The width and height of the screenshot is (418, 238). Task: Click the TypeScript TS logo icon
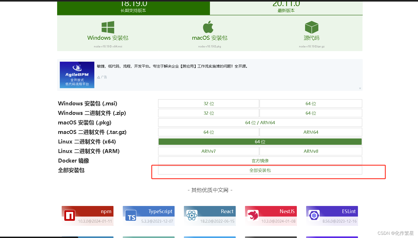tap(131, 216)
